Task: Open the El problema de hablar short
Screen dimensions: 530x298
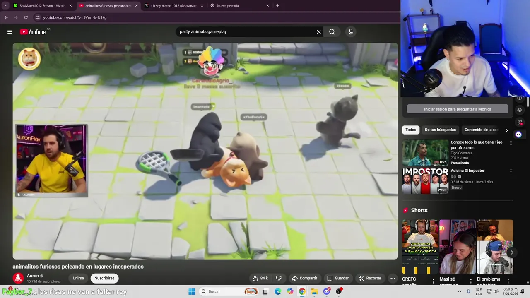Action: (x=495, y=247)
